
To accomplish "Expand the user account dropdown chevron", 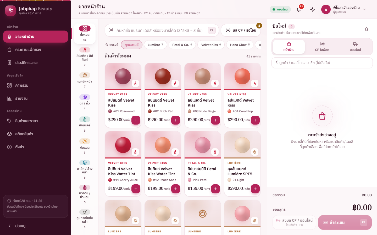I will (364, 9).
